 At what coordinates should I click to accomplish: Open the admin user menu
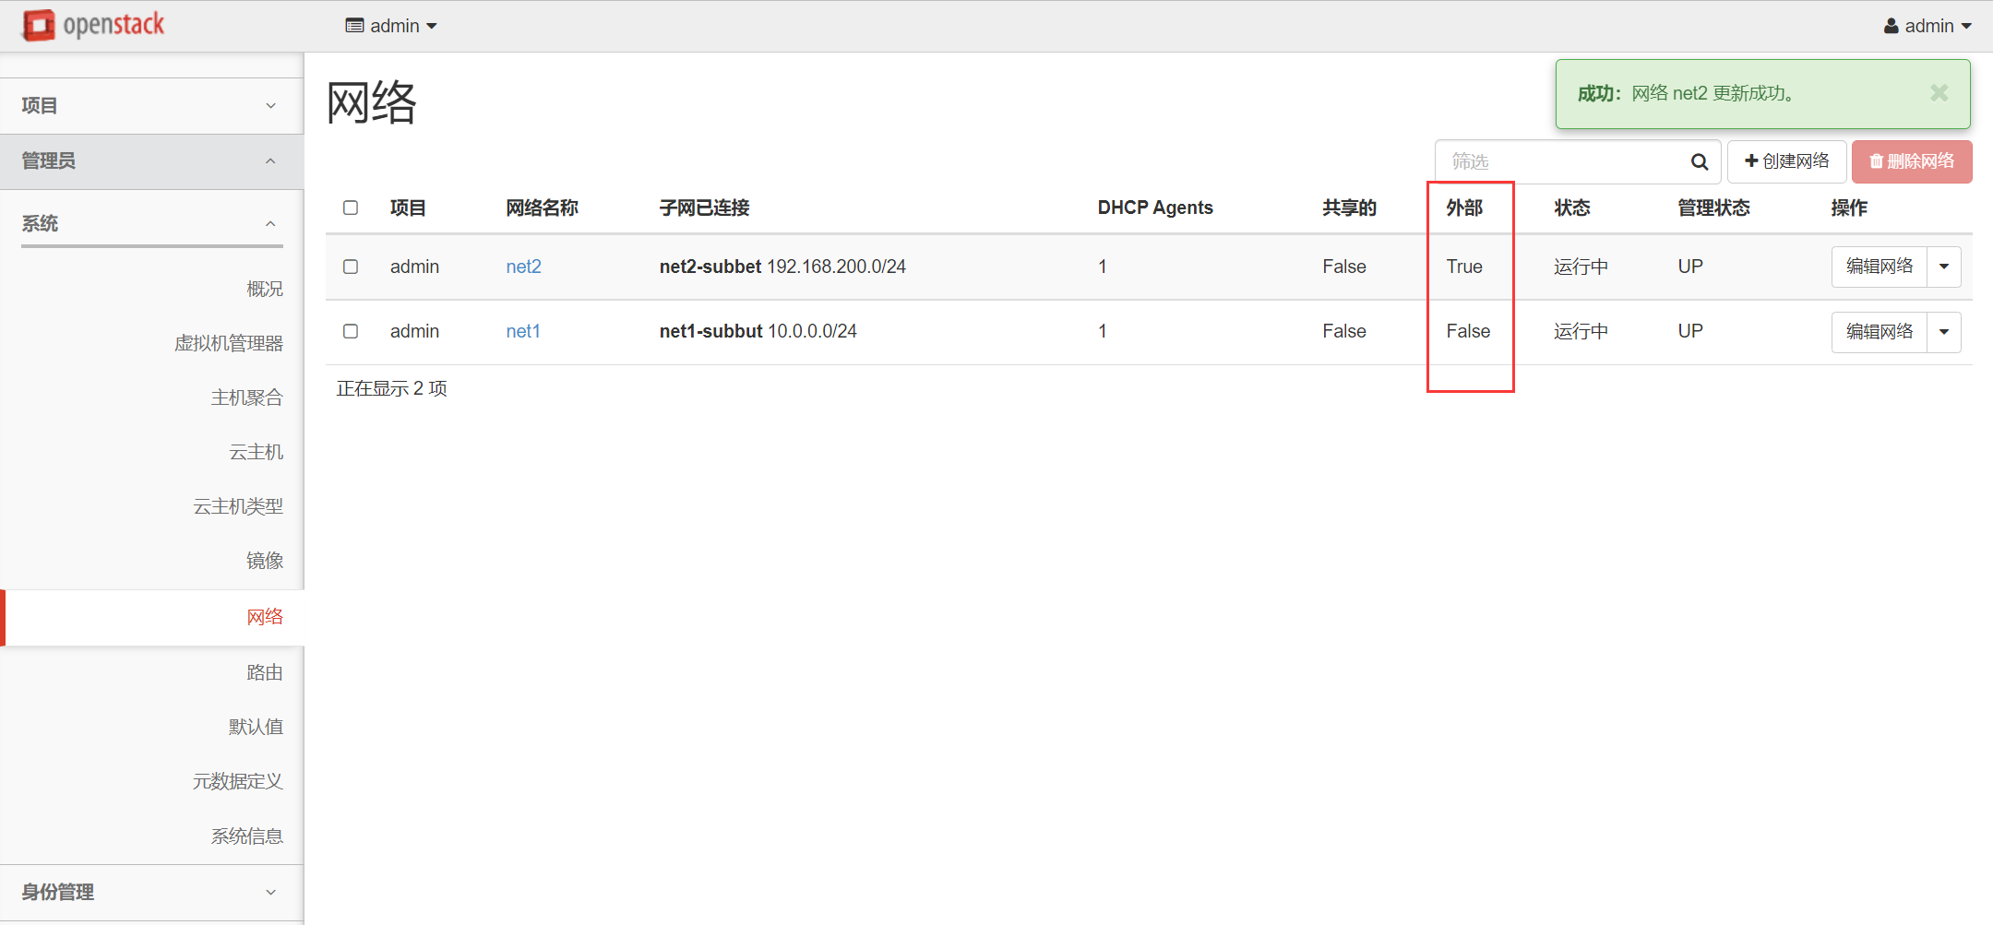1927,26
